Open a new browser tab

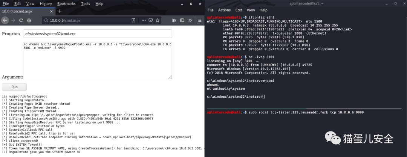pyautogui.click(x=60, y=11)
